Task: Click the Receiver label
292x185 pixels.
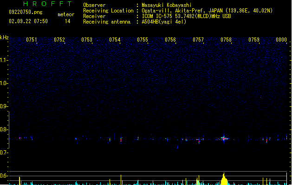Action: tap(94, 16)
